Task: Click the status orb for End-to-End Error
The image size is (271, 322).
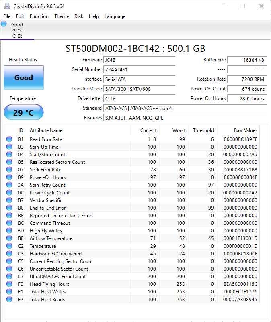Action: click(x=9, y=208)
